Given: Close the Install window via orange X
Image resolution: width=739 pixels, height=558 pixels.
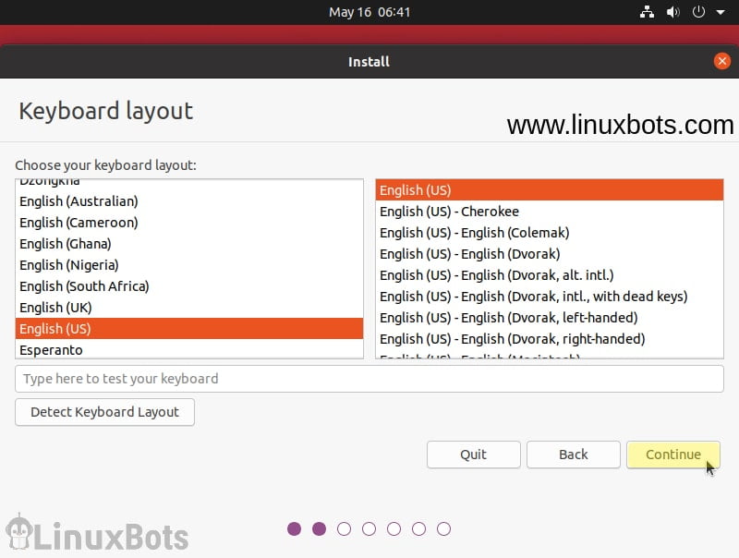Looking at the screenshot, I should pos(723,61).
